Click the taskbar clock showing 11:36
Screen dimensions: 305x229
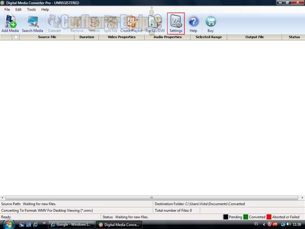coord(297,224)
